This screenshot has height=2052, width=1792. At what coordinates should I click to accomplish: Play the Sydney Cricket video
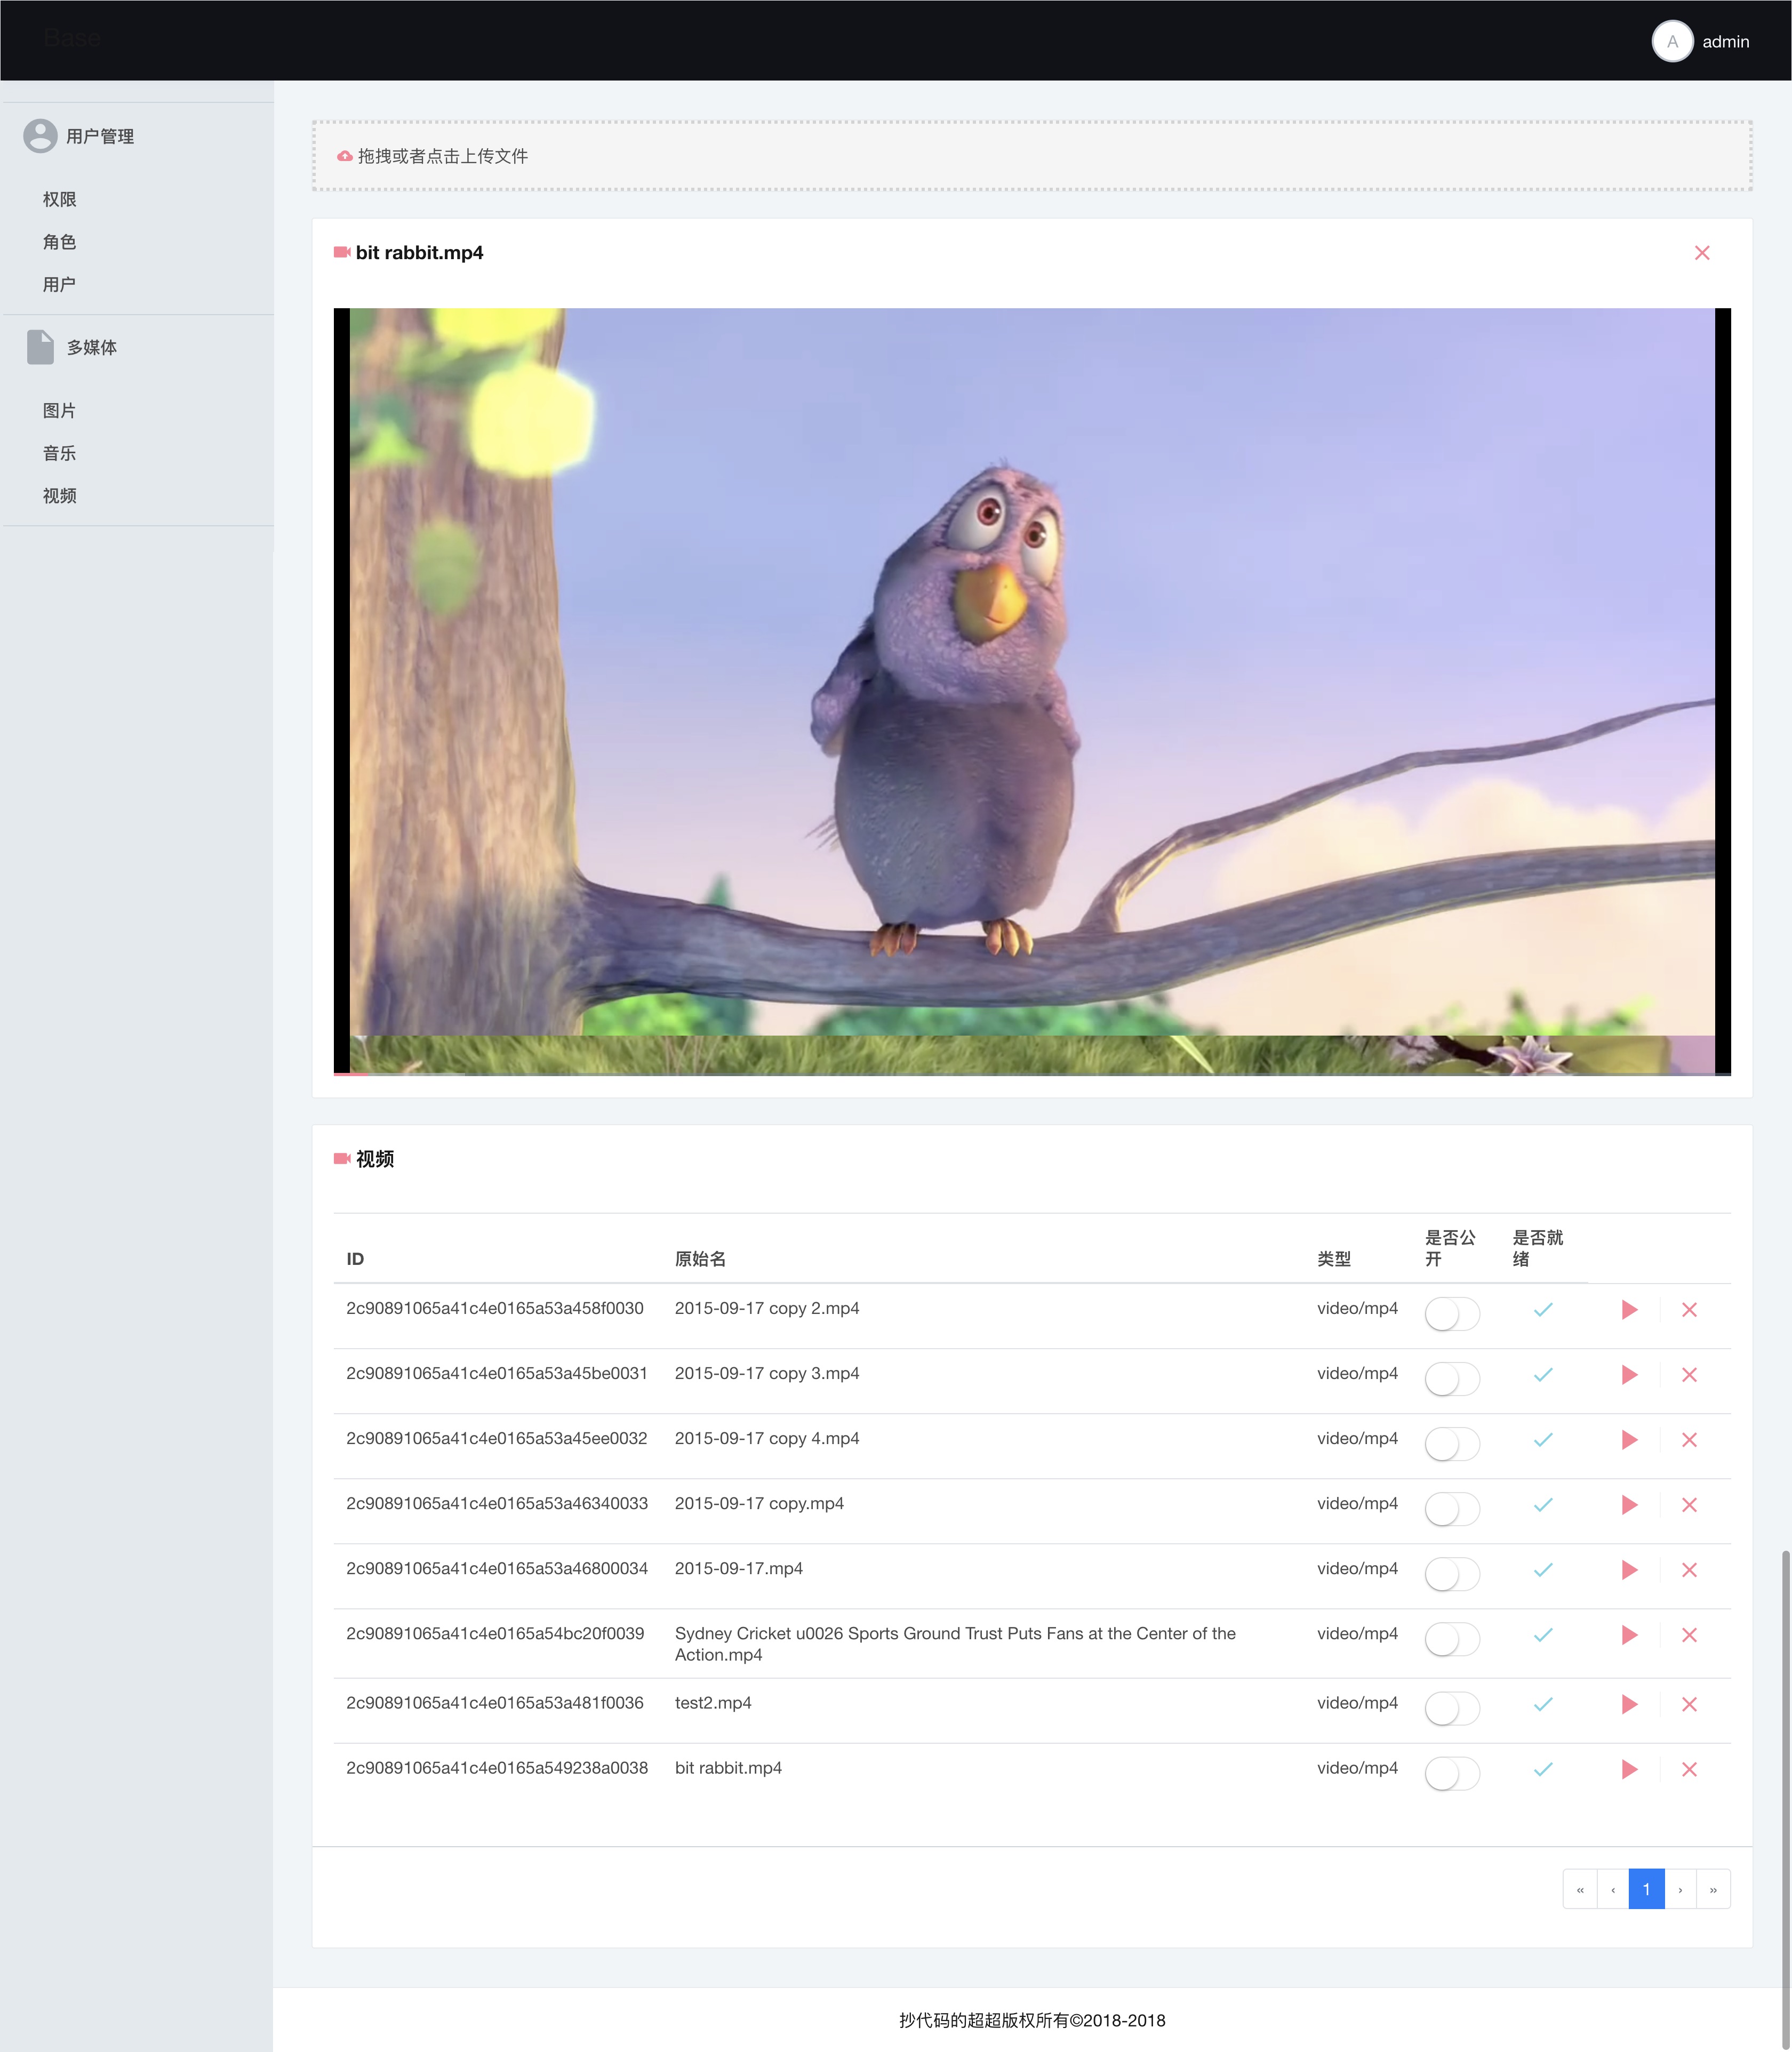(1629, 1635)
